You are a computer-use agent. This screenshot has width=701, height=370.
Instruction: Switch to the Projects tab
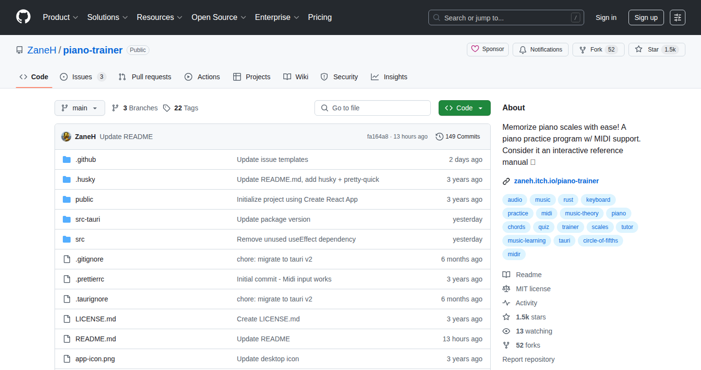252,77
